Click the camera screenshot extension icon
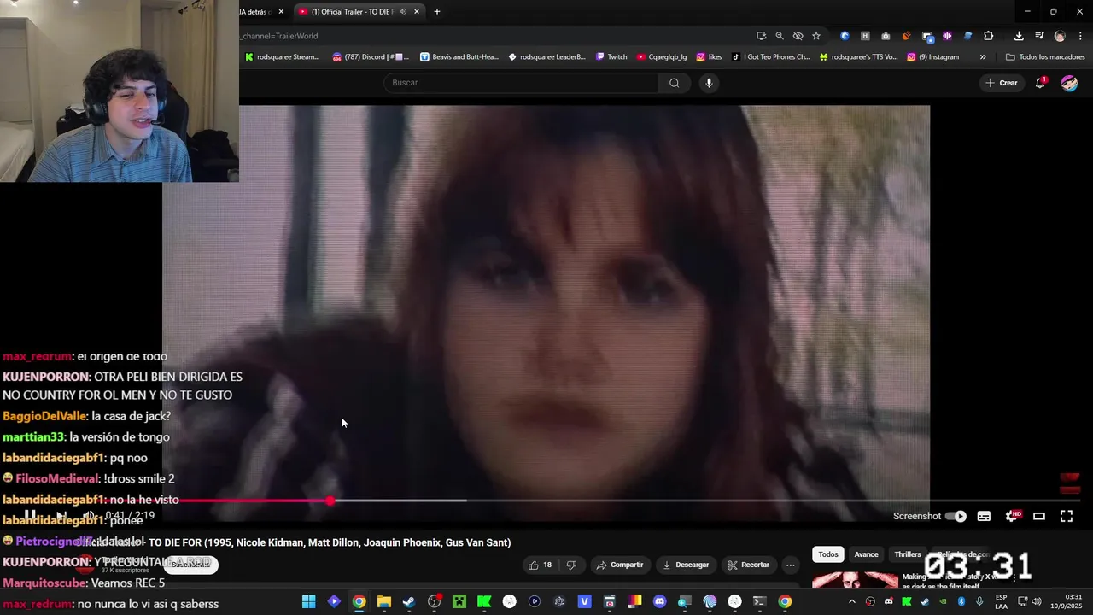Viewport: 1093px width, 615px height. pyautogui.click(x=886, y=36)
